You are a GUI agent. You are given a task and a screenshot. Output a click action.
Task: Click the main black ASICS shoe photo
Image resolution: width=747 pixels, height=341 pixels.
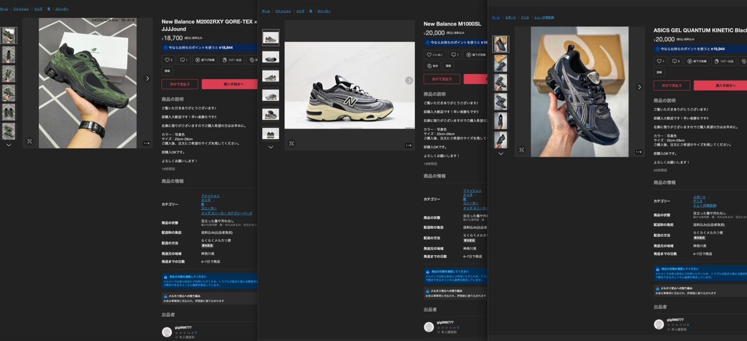579,92
